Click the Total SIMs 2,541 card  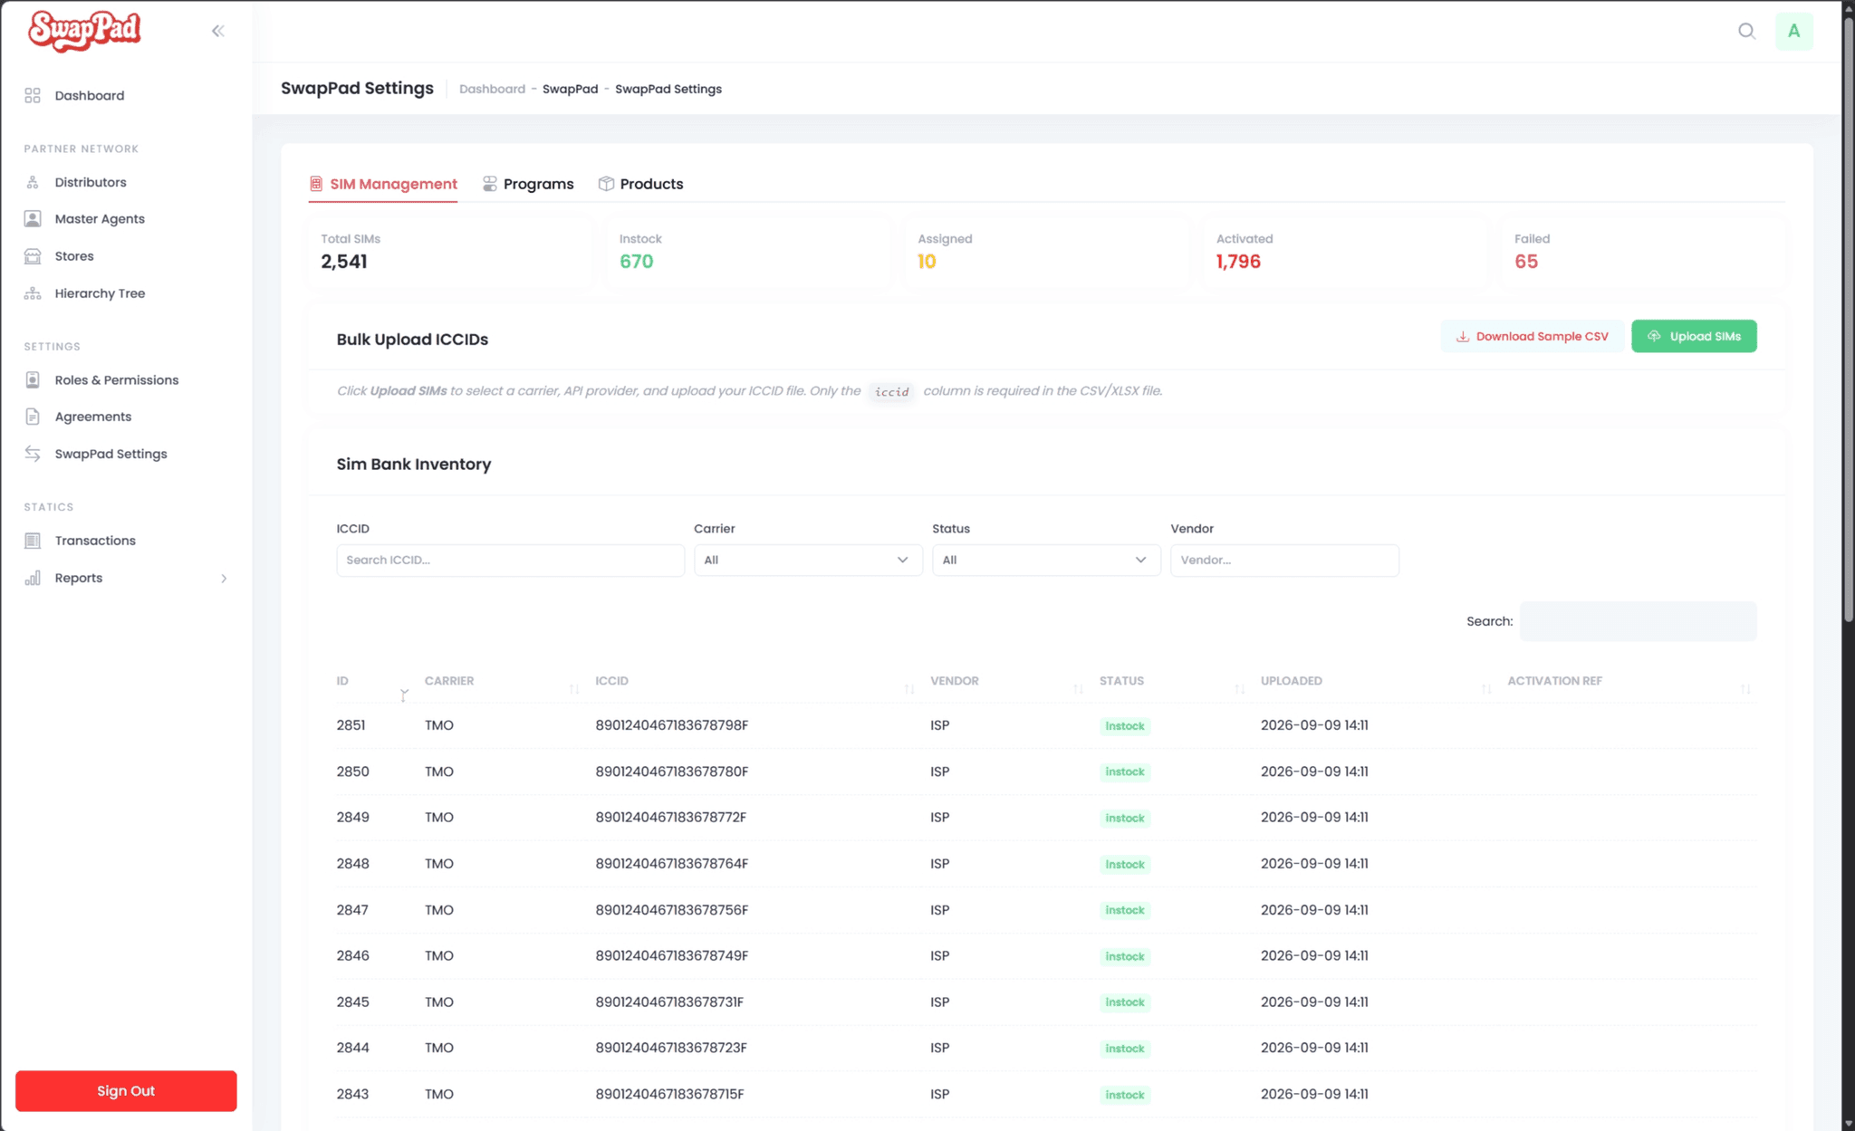[450, 252]
